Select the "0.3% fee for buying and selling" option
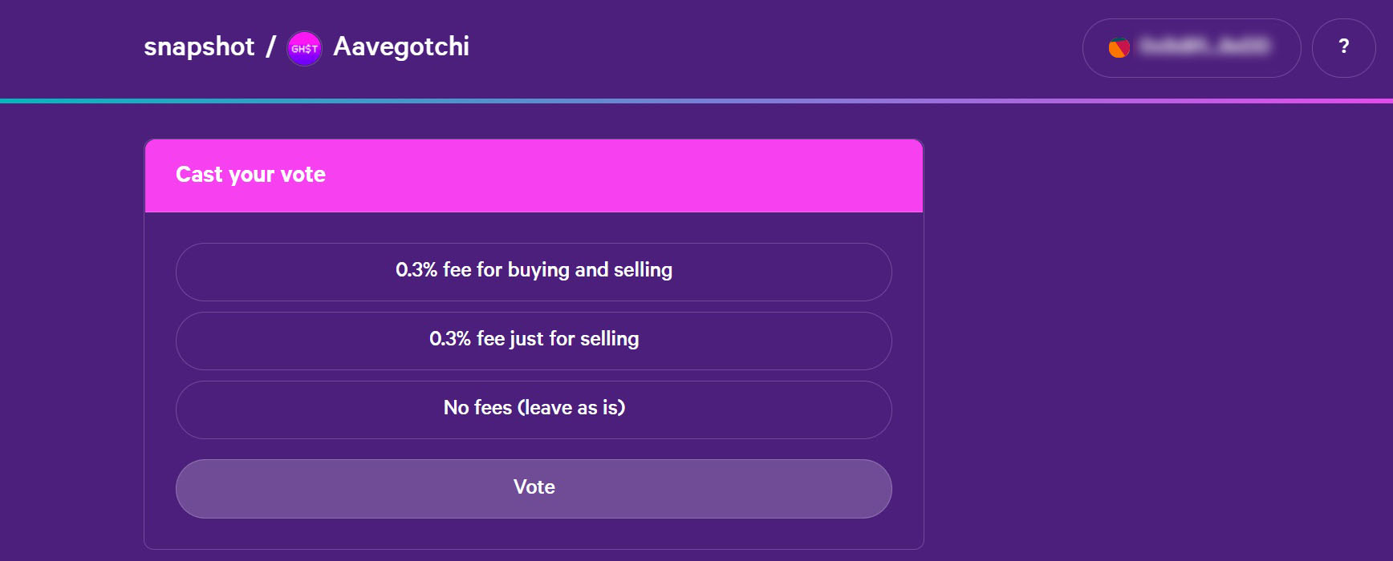Viewport: 1393px width, 561px height. click(534, 271)
